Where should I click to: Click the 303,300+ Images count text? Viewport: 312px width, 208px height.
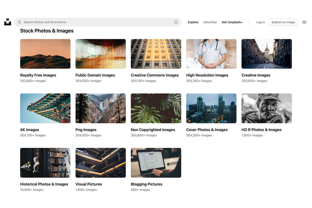tap(199, 81)
